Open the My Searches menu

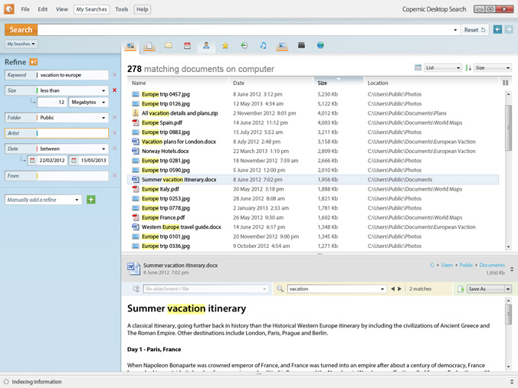(x=91, y=9)
